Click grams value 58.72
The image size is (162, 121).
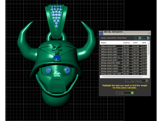126,52
